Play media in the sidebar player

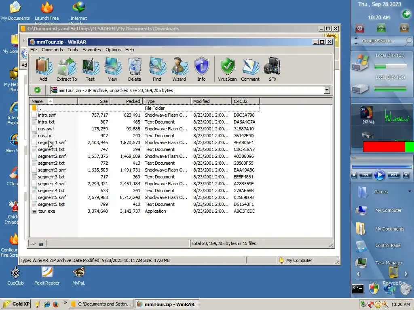[x=380, y=175]
